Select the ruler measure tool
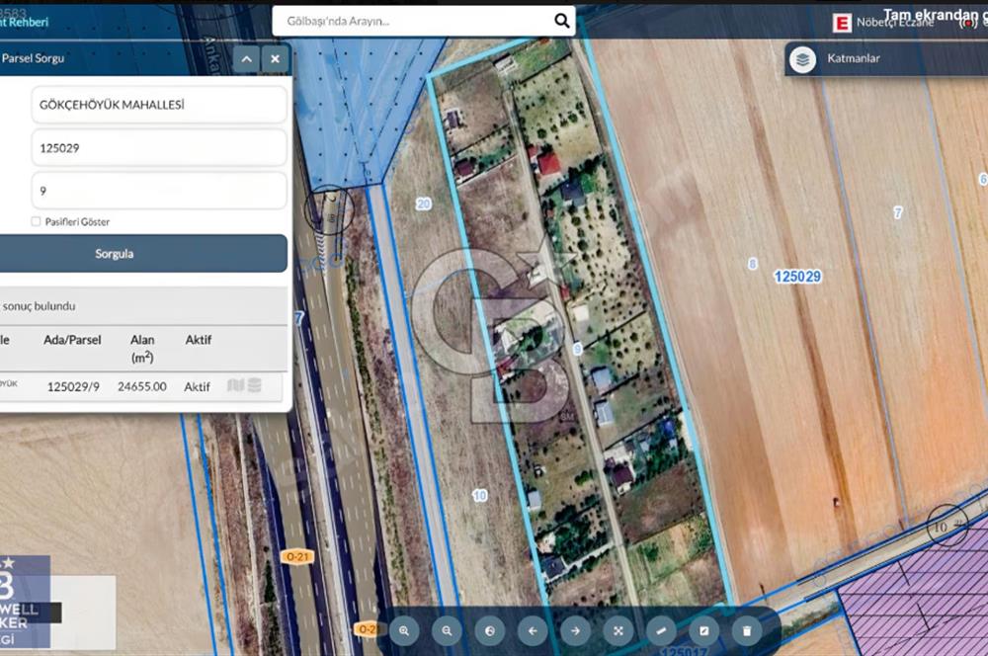This screenshot has width=988, height=656. [x=661, y=630]
